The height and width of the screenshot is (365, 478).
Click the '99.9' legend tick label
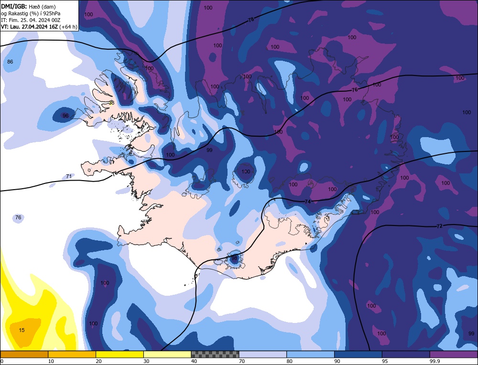[435, 361]
